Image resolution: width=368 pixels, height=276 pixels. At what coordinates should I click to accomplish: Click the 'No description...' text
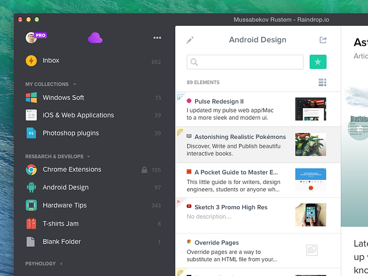tap(209, 217)
